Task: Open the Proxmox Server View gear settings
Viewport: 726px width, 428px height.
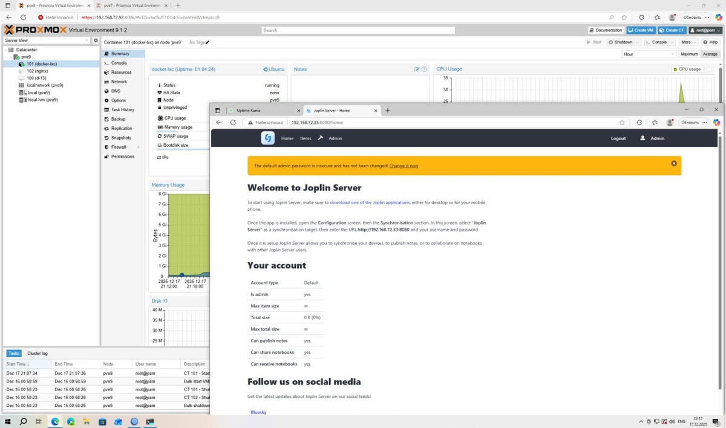Action: (96, 41)
